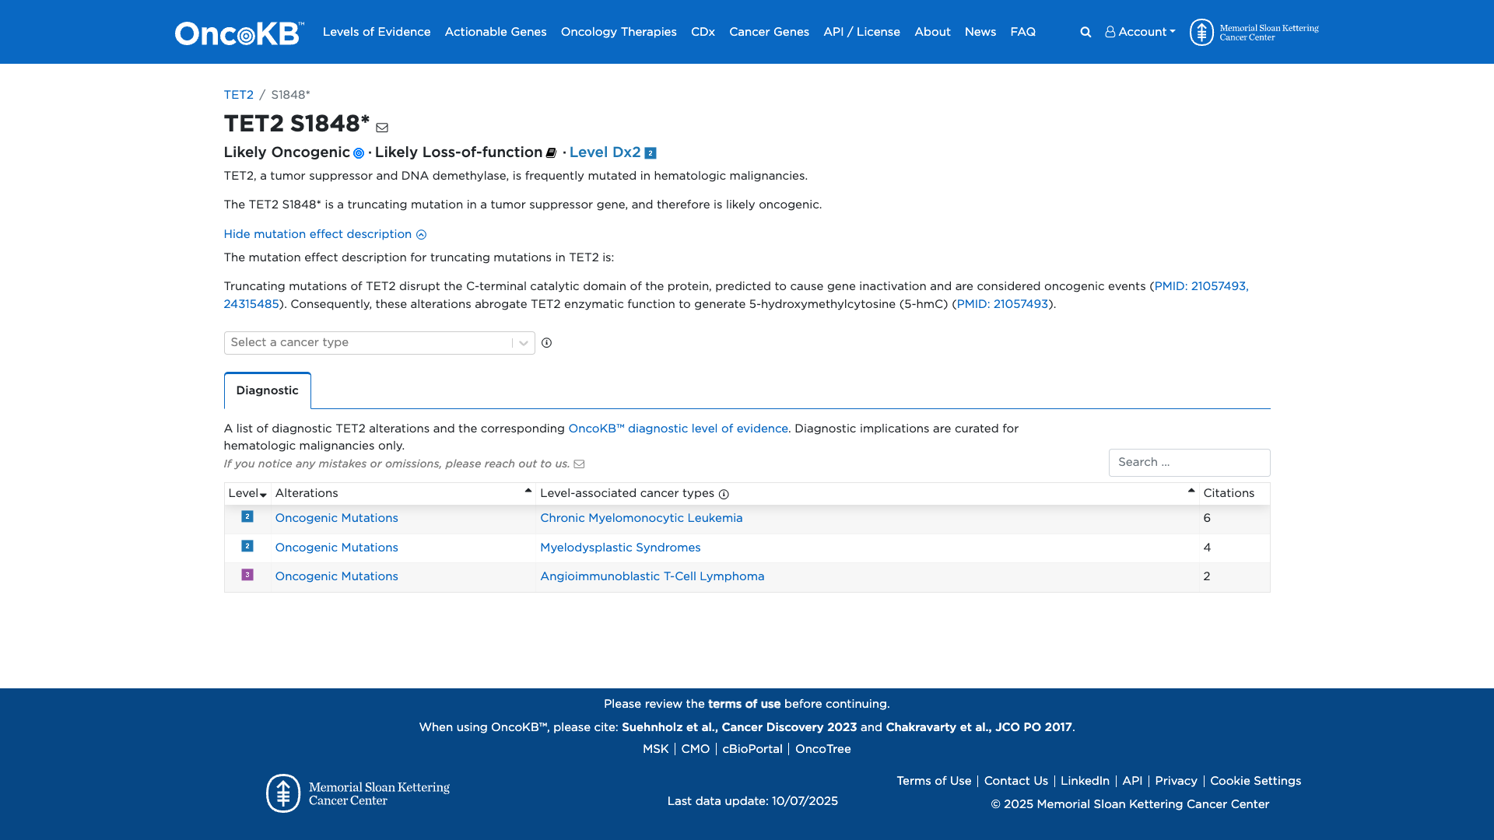1494x840 pixels.
Task: Open Actionable Genes menu item
Action: pyautogui.click(x=495, y=32)
